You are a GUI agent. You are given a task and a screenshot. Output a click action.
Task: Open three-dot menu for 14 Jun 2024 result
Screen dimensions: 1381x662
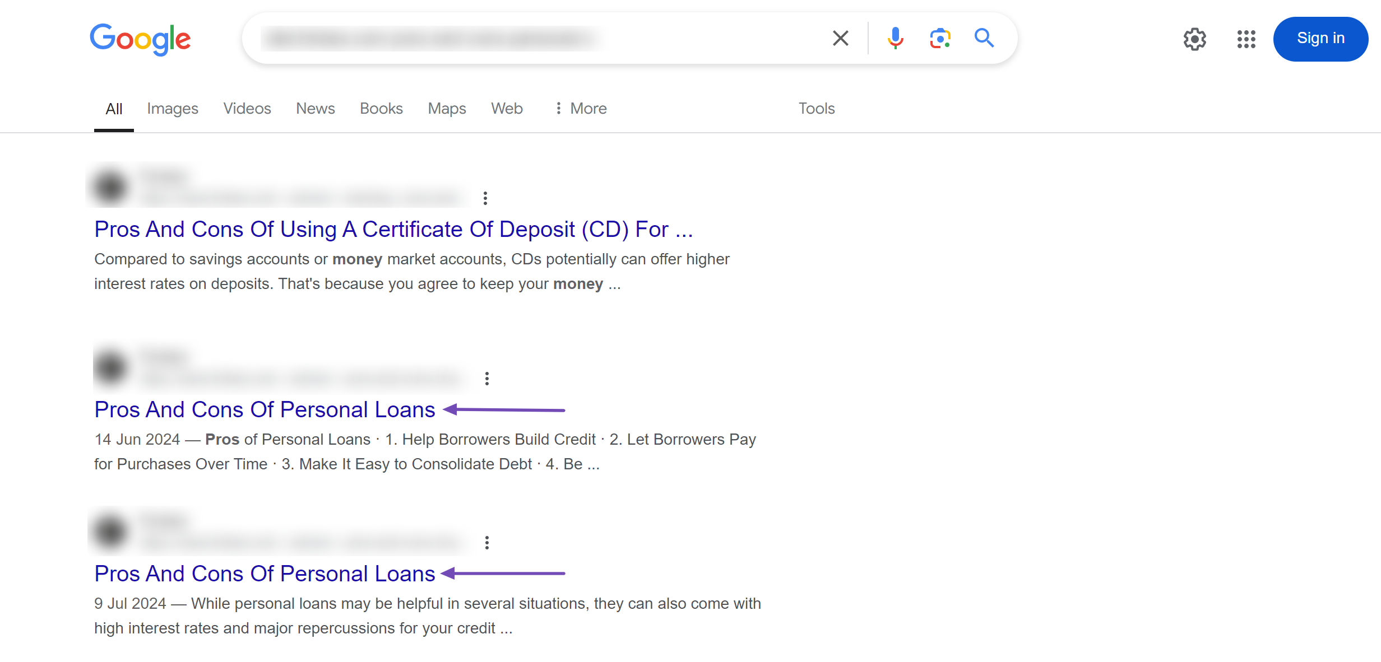[x=487, y=379]
